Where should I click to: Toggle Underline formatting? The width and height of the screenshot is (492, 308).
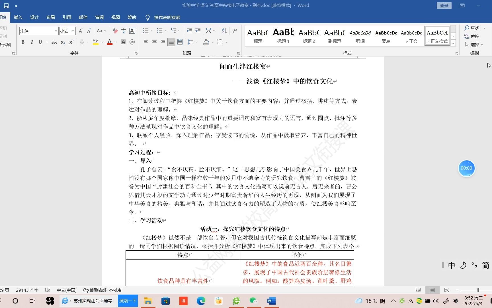coord(40,42)
